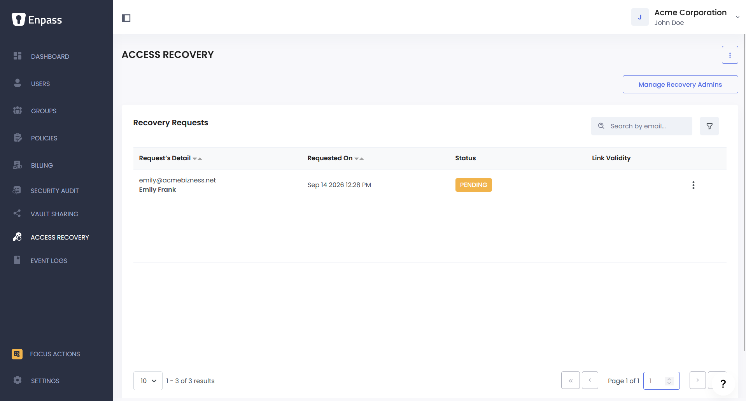Image resolution: width=746 pixels, height=401 pixels.
Task: Go to Dashboard menu item
Action: pyautogui.click(x=50, y=56)
